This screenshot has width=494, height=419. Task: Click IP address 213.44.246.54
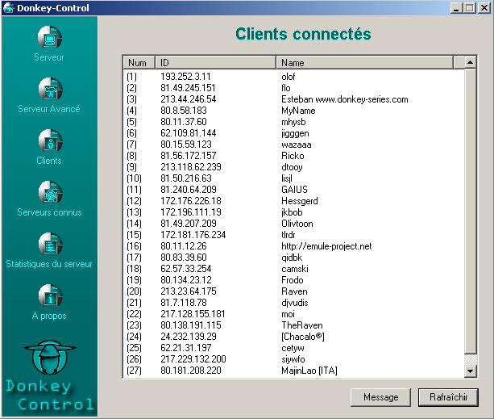(188, 99)
